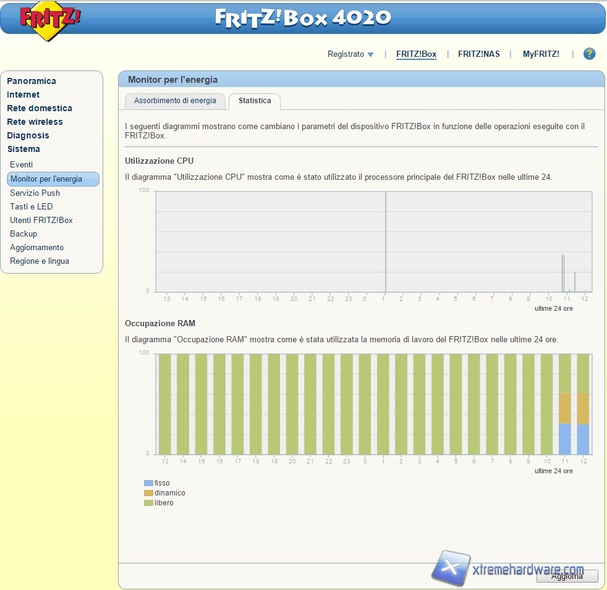Go to the FRITZ!NAS section
Image resolution: width=607 pixels, height=590 pixels.
(478, 54)
